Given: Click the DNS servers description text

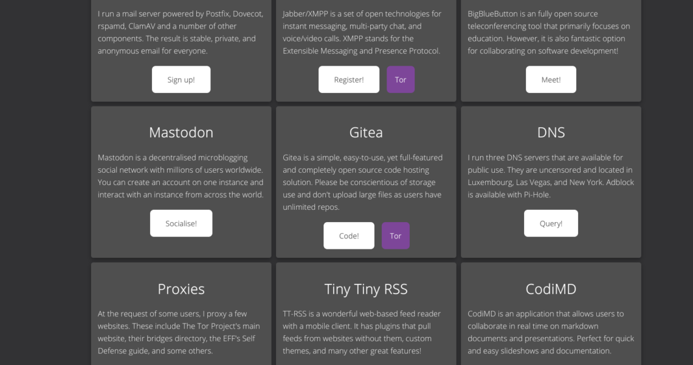Looking at the screenshot, I should pyautogui.click(x=551, y=176).
